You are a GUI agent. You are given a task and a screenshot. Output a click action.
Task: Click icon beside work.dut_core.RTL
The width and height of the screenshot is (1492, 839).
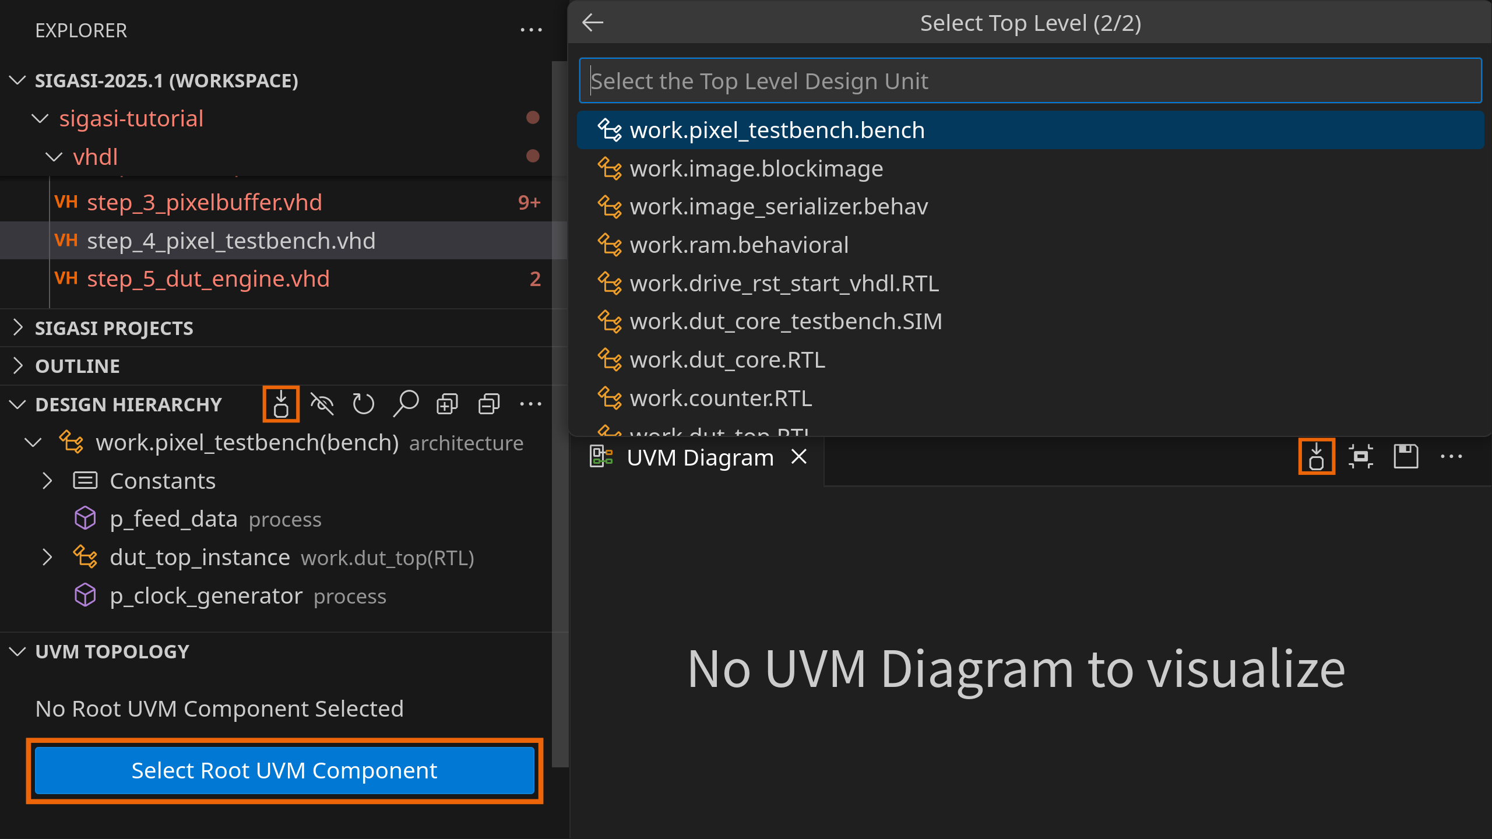(x=610, y=359)
